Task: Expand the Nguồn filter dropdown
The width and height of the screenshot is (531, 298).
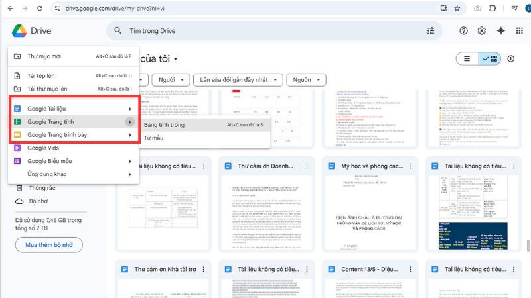Action: 305,80
